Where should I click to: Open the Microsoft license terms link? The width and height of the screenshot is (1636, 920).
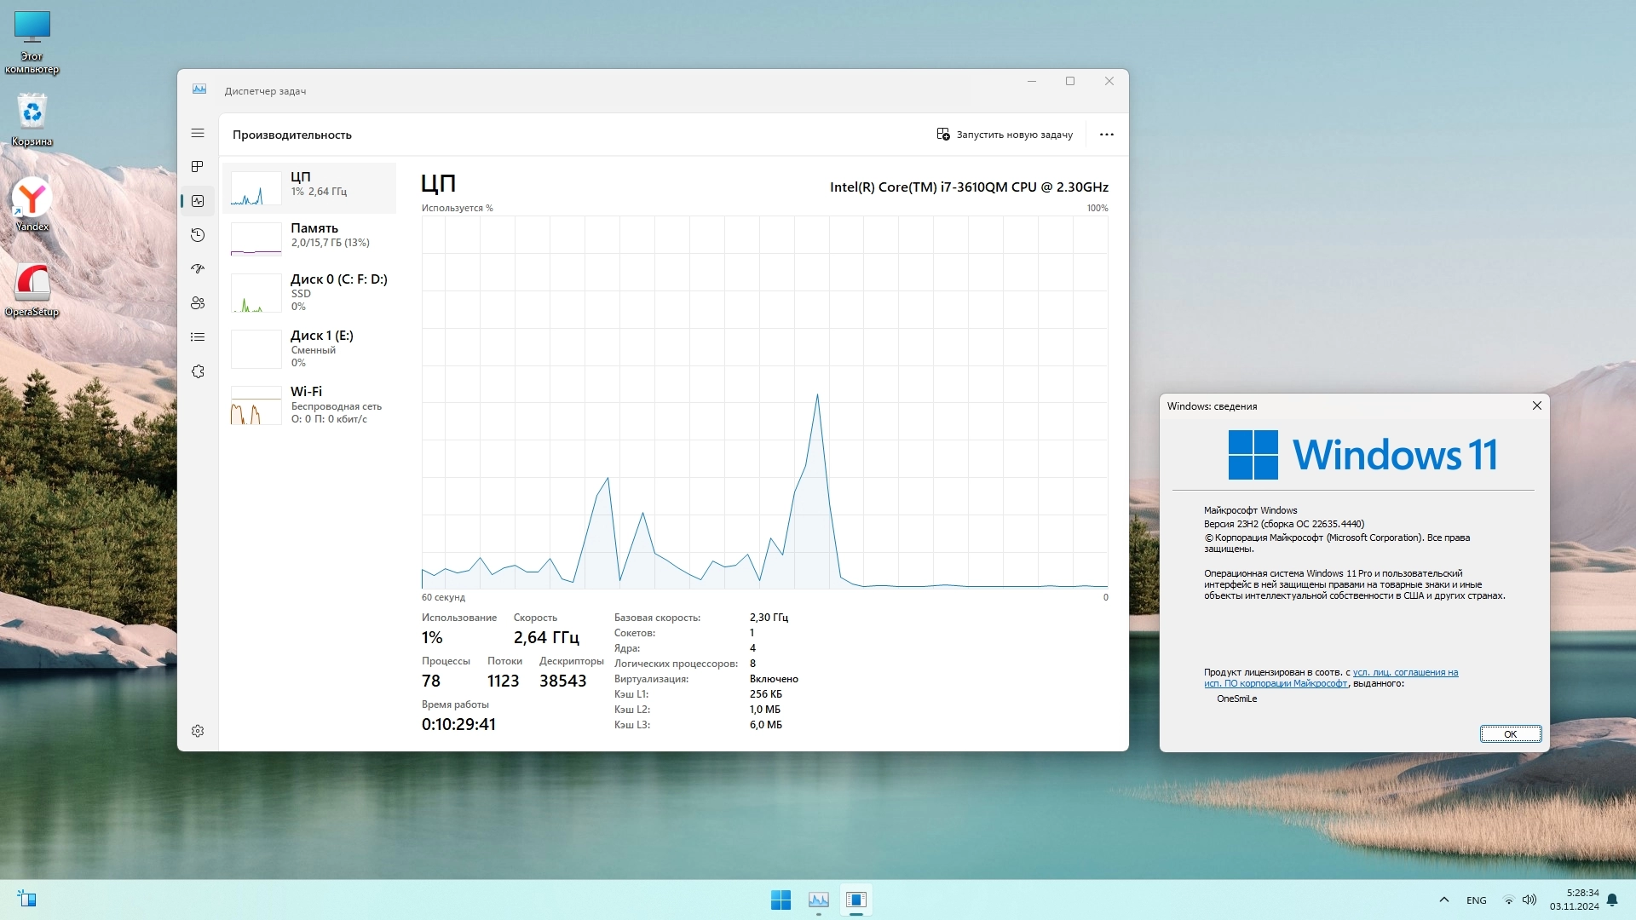click(1405, 672)
